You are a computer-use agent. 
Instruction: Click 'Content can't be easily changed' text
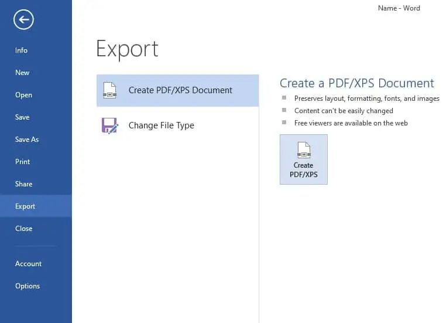click(x=344, y=111)
